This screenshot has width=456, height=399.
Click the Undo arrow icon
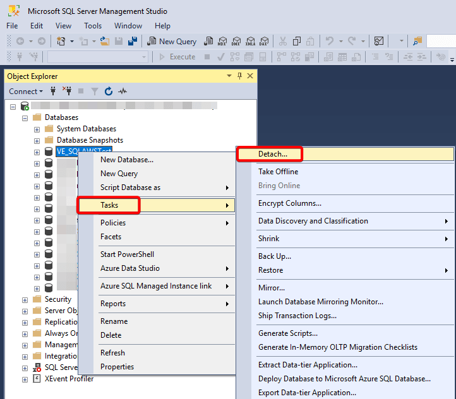click(x=330, y=41)
